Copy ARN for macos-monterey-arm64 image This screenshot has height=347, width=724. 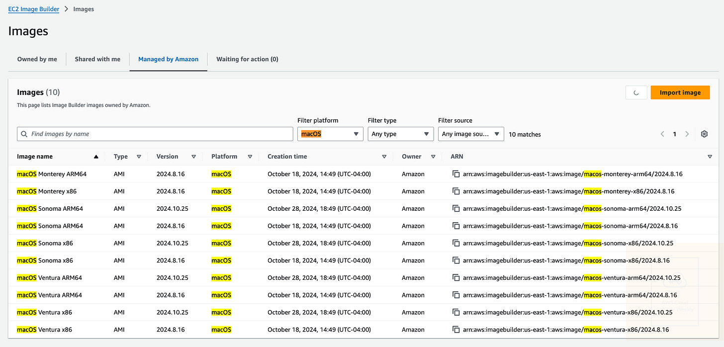tap(455, 174)
